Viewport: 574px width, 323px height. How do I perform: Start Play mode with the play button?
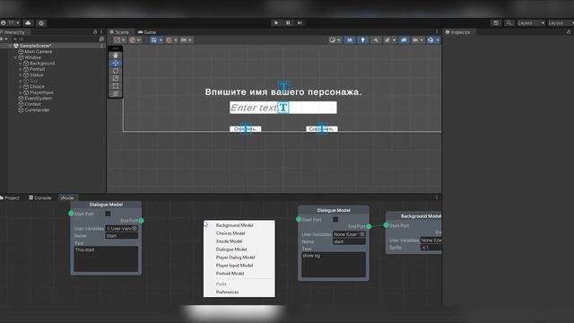click(x=276, y=23)
